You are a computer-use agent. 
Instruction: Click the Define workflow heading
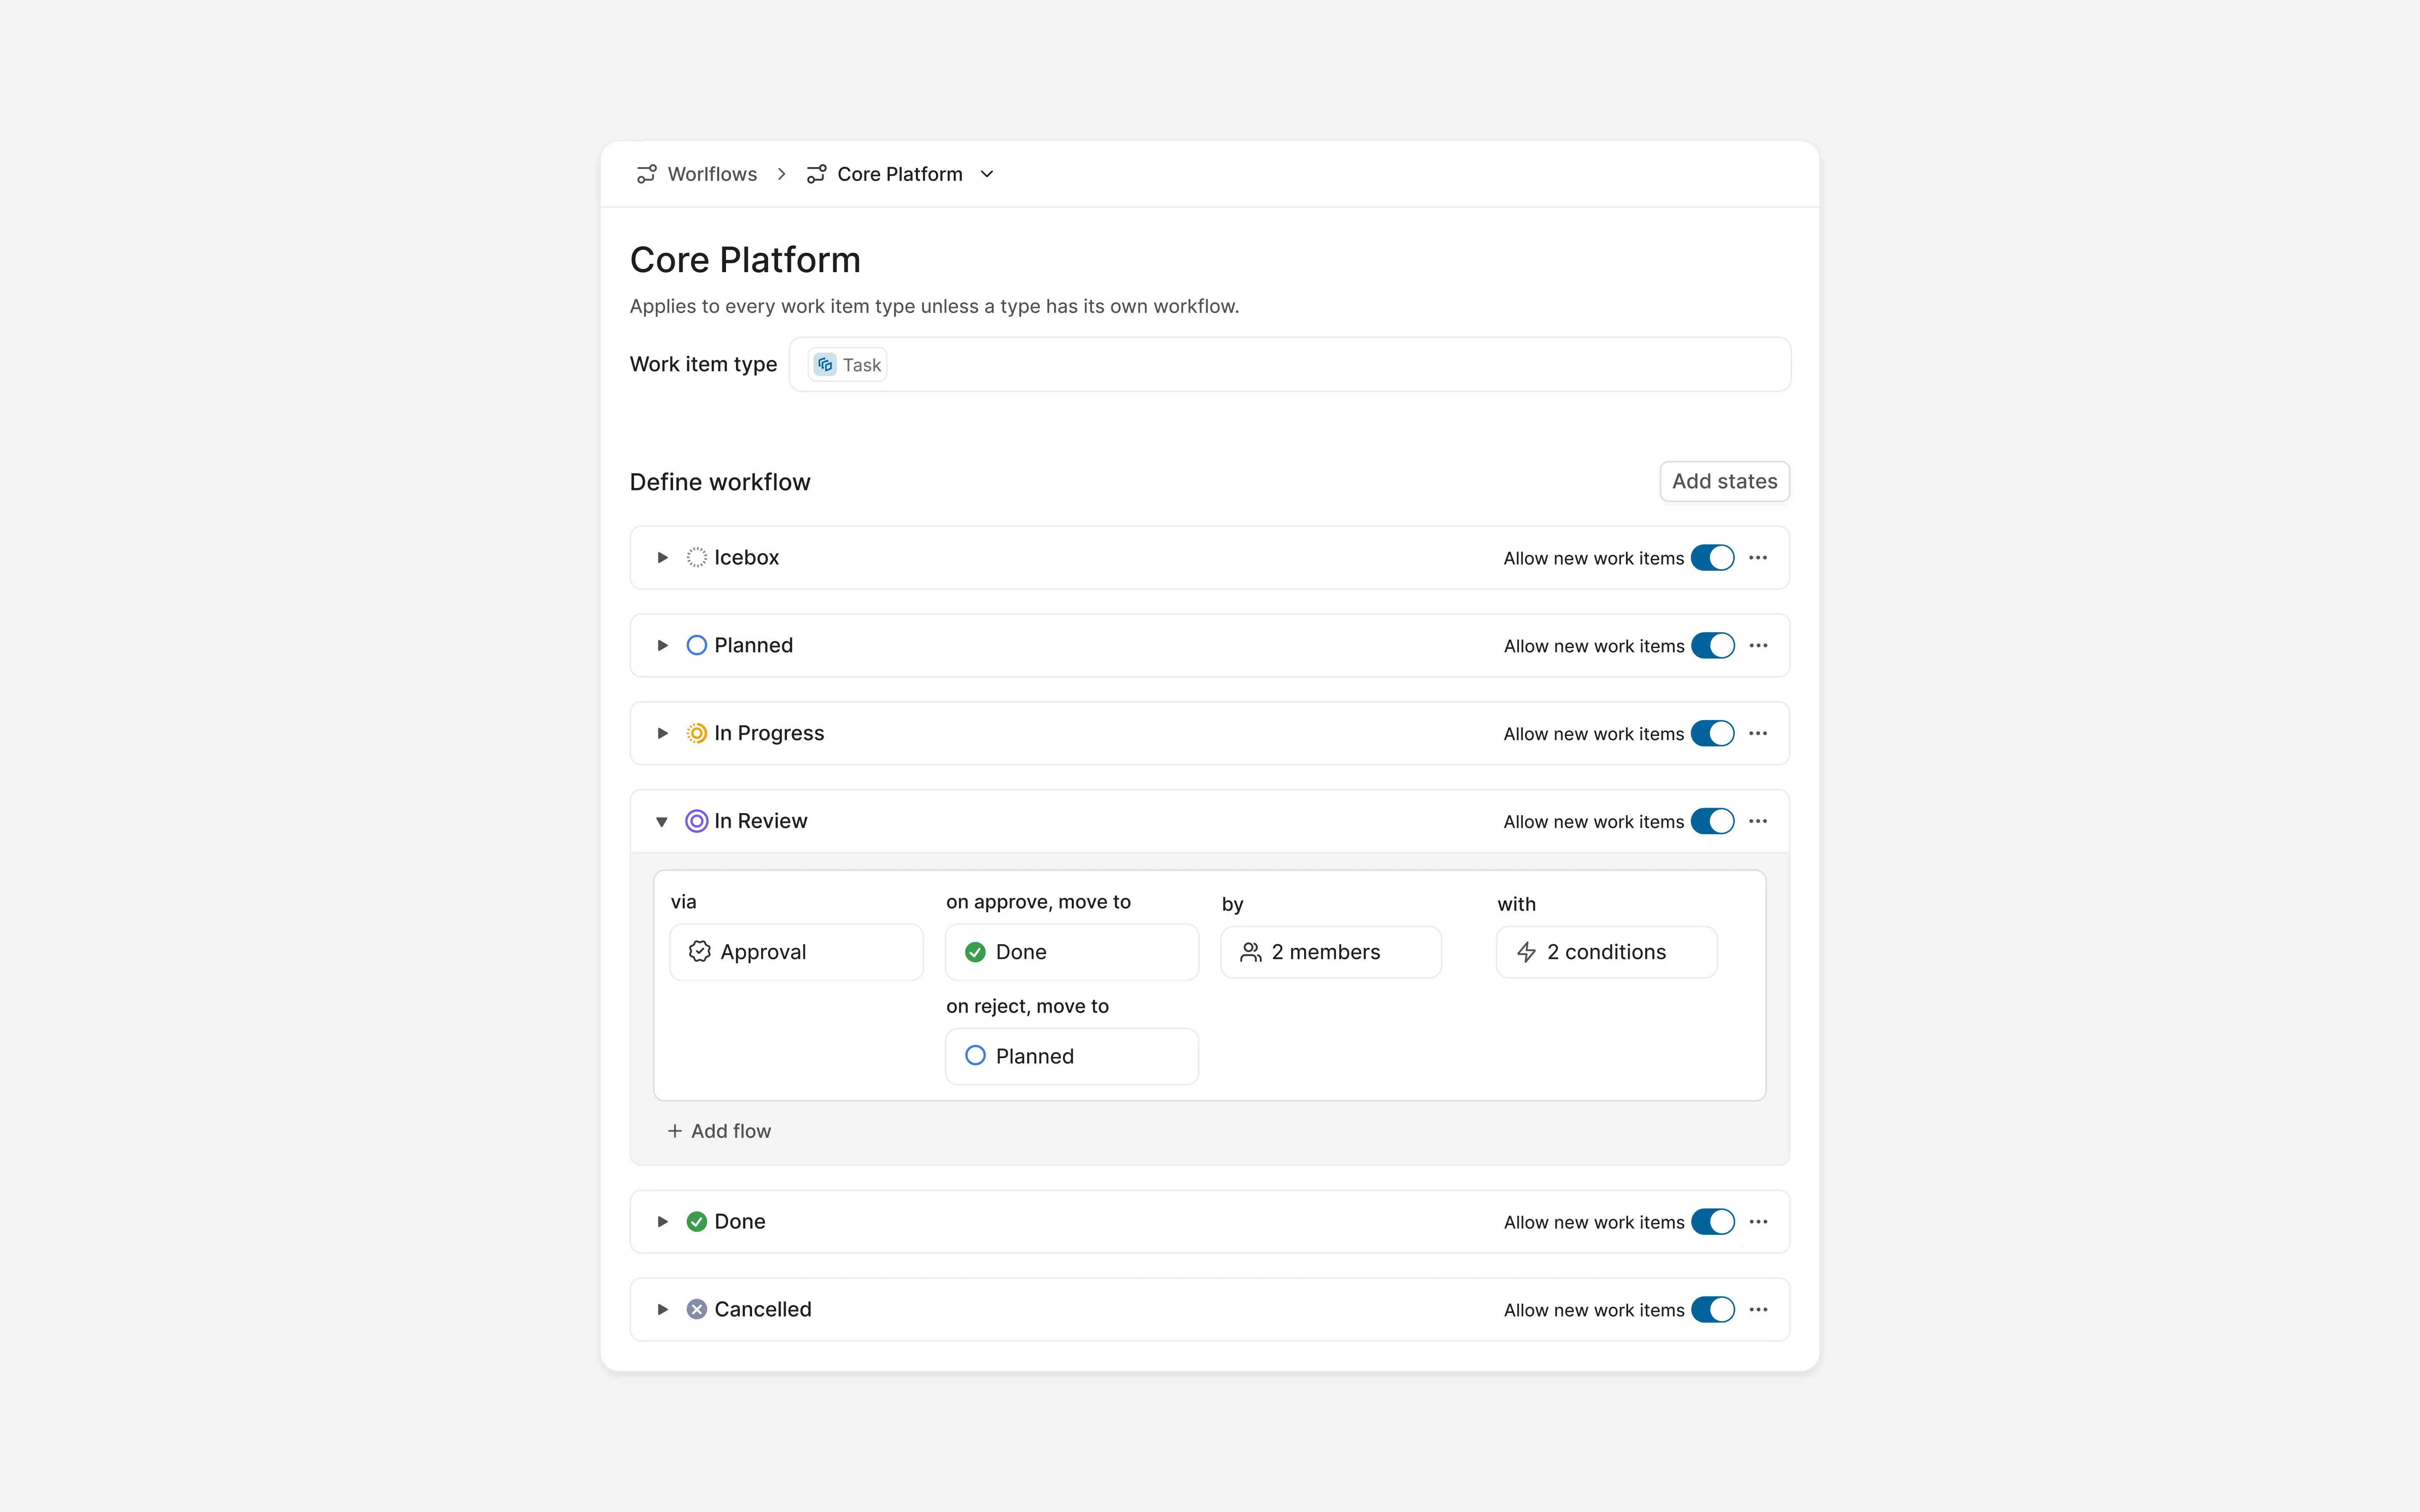pos(720,482)
